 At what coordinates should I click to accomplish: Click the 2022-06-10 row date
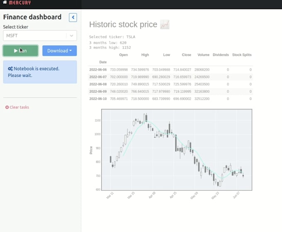(x=98, y=99)
